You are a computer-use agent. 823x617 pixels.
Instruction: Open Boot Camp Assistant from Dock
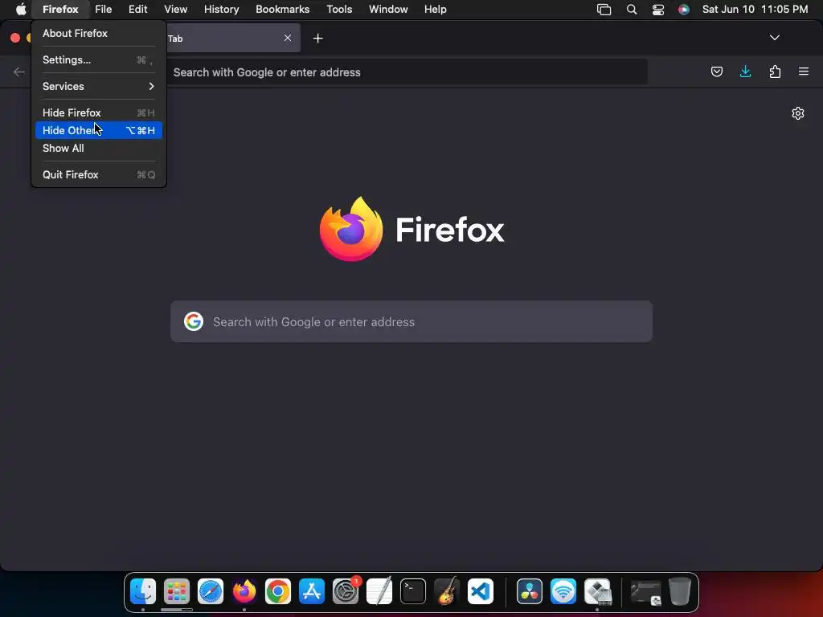pyautogui.click(x=597, y=591)
